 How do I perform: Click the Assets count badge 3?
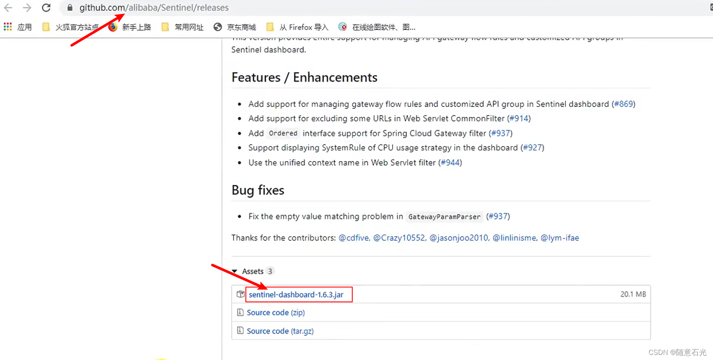(270, 271)
